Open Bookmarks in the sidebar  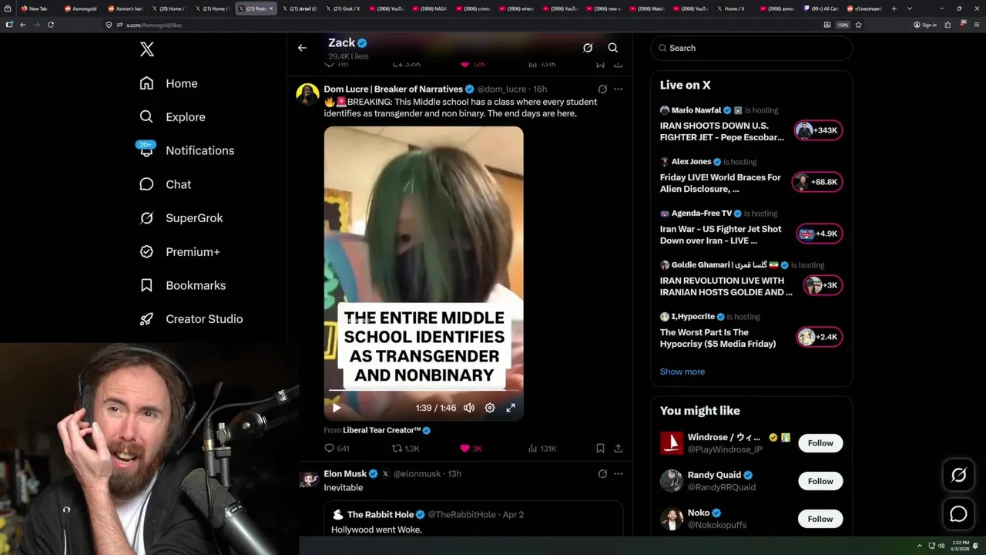coord(183,285)
